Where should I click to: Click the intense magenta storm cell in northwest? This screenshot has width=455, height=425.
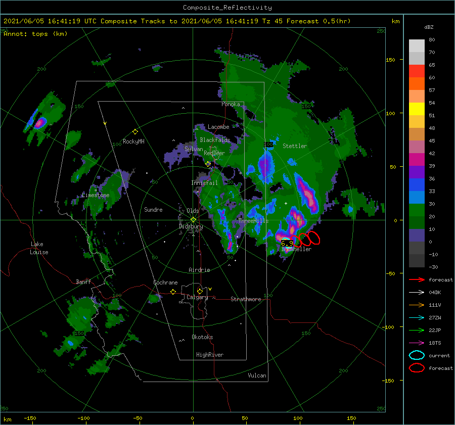[x=40, y=123]
